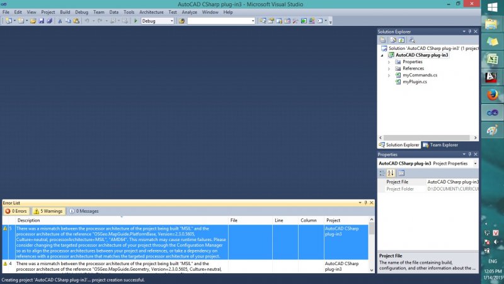Click the New Project toolbar icon
Screen dimensions: 504x284
coord(9,21)
